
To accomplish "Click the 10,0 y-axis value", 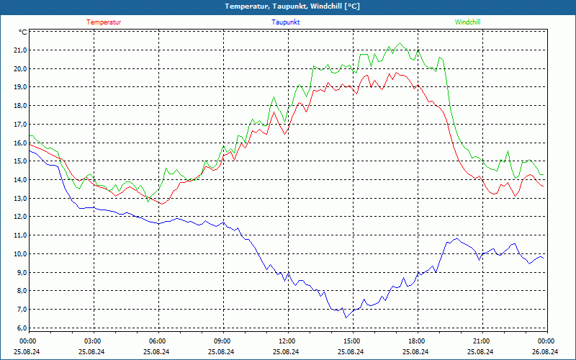I will [21, 254].
